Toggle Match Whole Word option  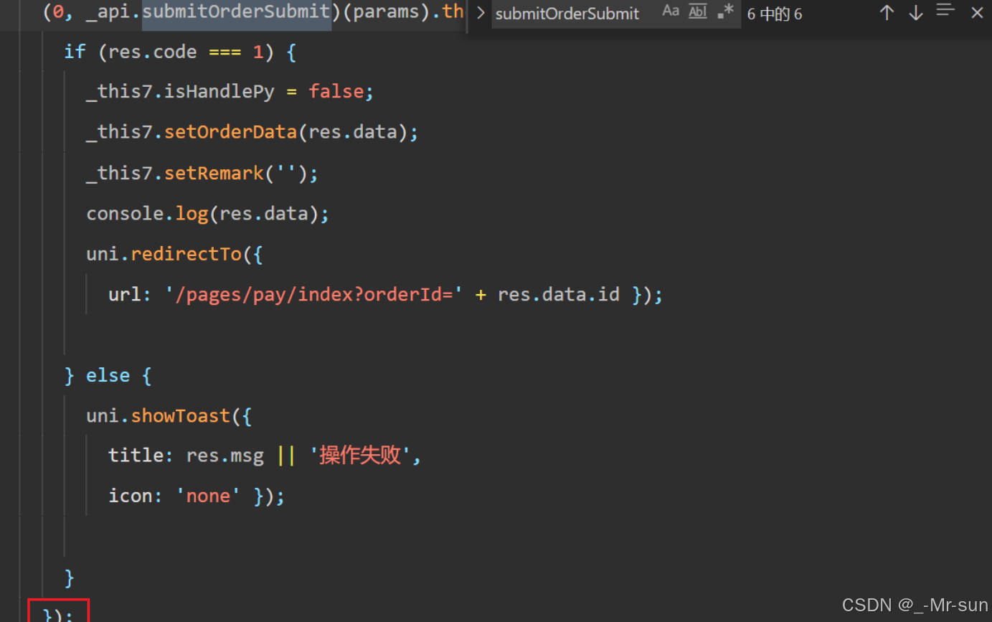click(697, 11)
